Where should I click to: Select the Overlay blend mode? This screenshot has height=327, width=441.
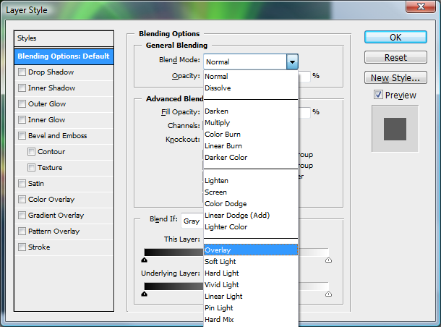point(218,250)
